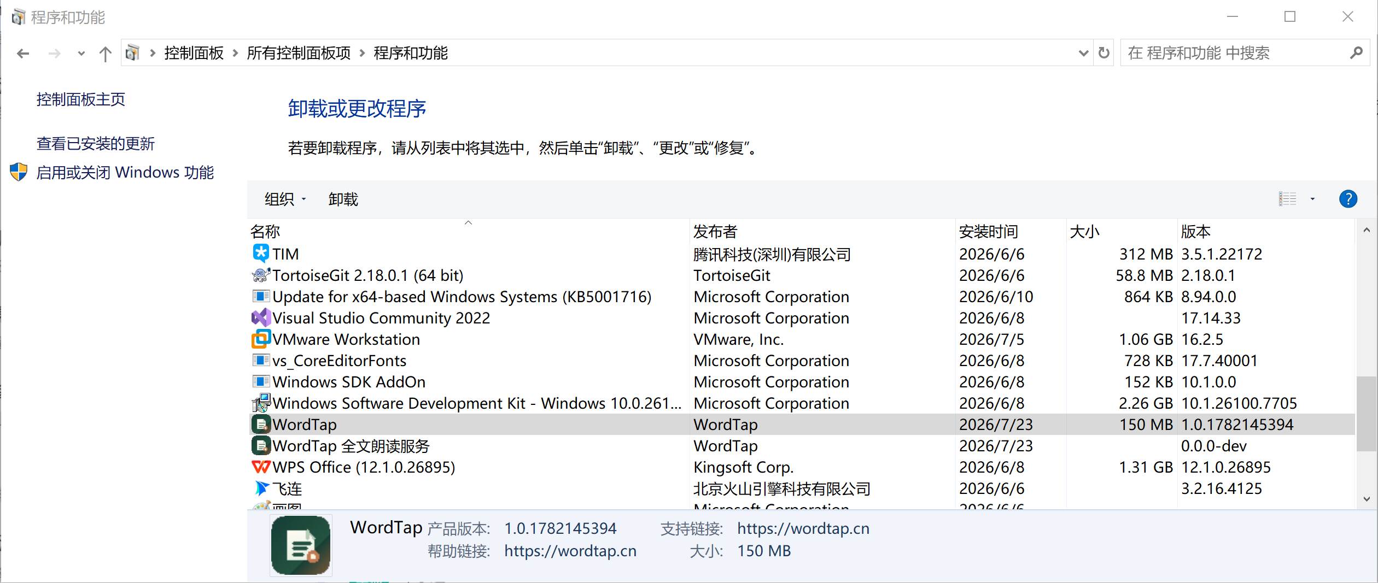Viewport: 1378px width, 583px height.
Task: Click the list scrollbar down arrow
Action: (1367, 499)
